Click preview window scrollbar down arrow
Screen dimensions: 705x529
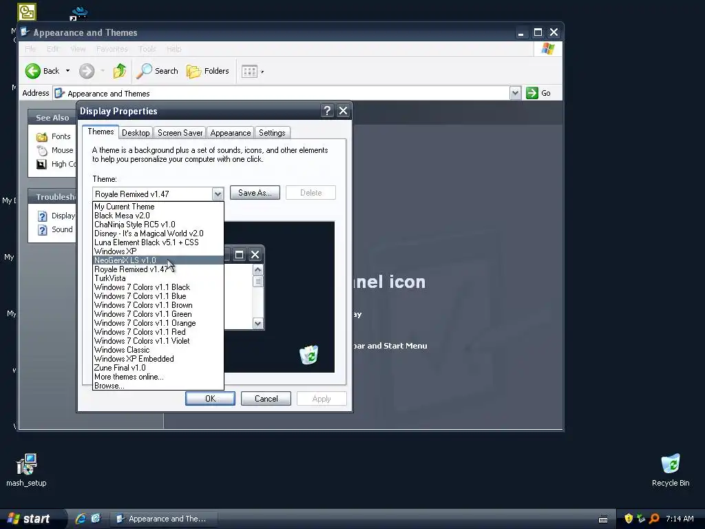point(257,324)
